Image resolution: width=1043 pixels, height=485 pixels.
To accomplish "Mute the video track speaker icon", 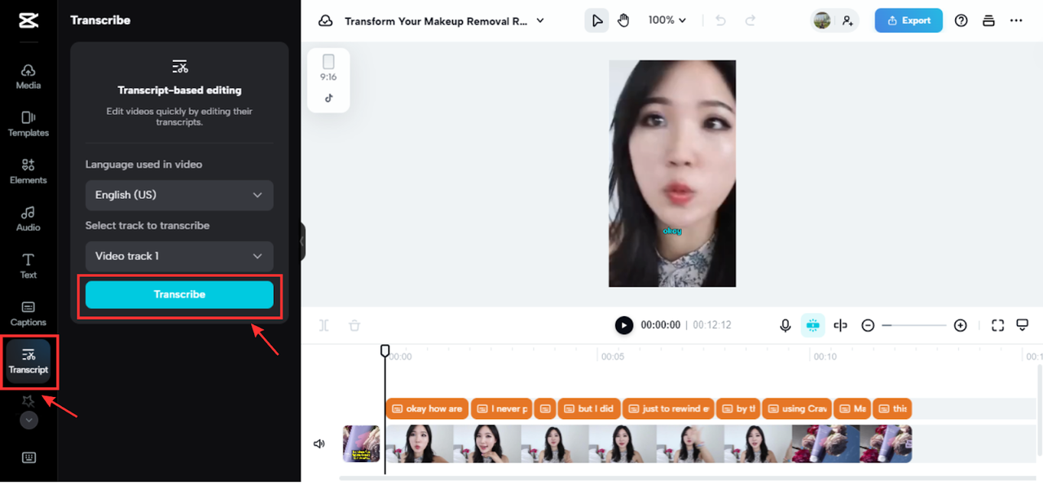I will (x=319, y=444).
